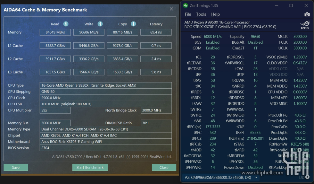Click CPU Multiplier field 59x

[55, 110]
